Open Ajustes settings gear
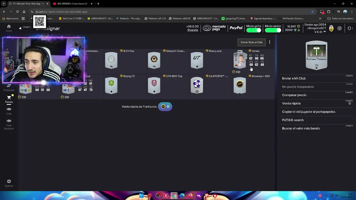Screen dimensions: 356x200 tap(9, 183)
